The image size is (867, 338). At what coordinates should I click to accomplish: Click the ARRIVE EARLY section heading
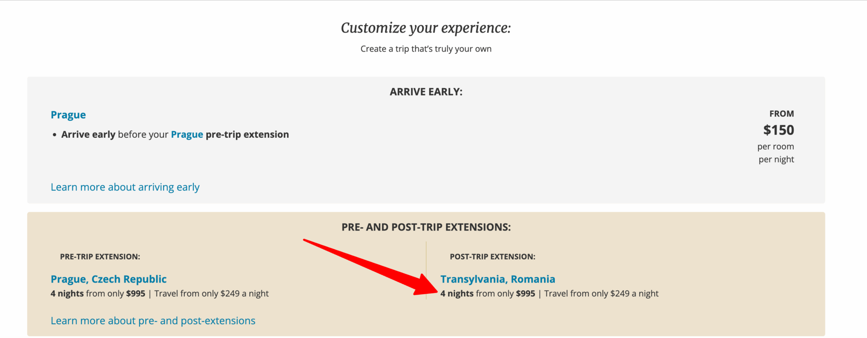pos(426,92)
